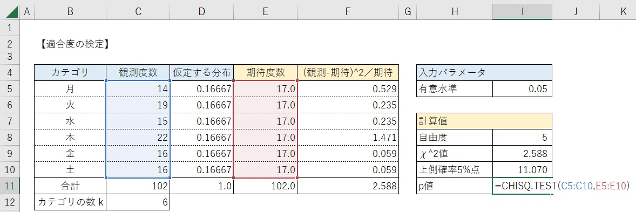Select column H header
This screenshot has width=636, height=212.
[455, 12]
